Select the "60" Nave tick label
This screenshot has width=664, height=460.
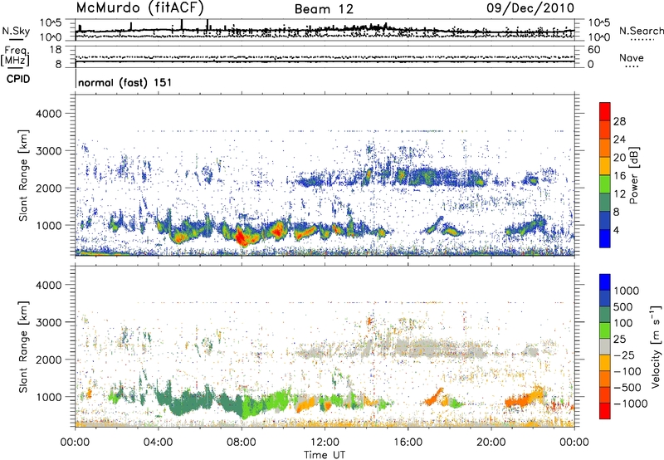tap(593, 50)
